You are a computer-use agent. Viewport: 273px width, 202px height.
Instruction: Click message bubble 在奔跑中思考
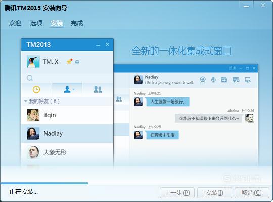[162, 135]
